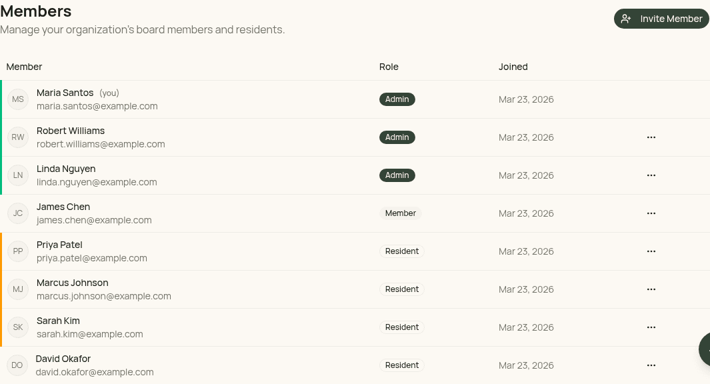Image resolution: width=710 pixels, height=384 pixels.
Task: Click the Invite Member button
Action: [661, 19]
